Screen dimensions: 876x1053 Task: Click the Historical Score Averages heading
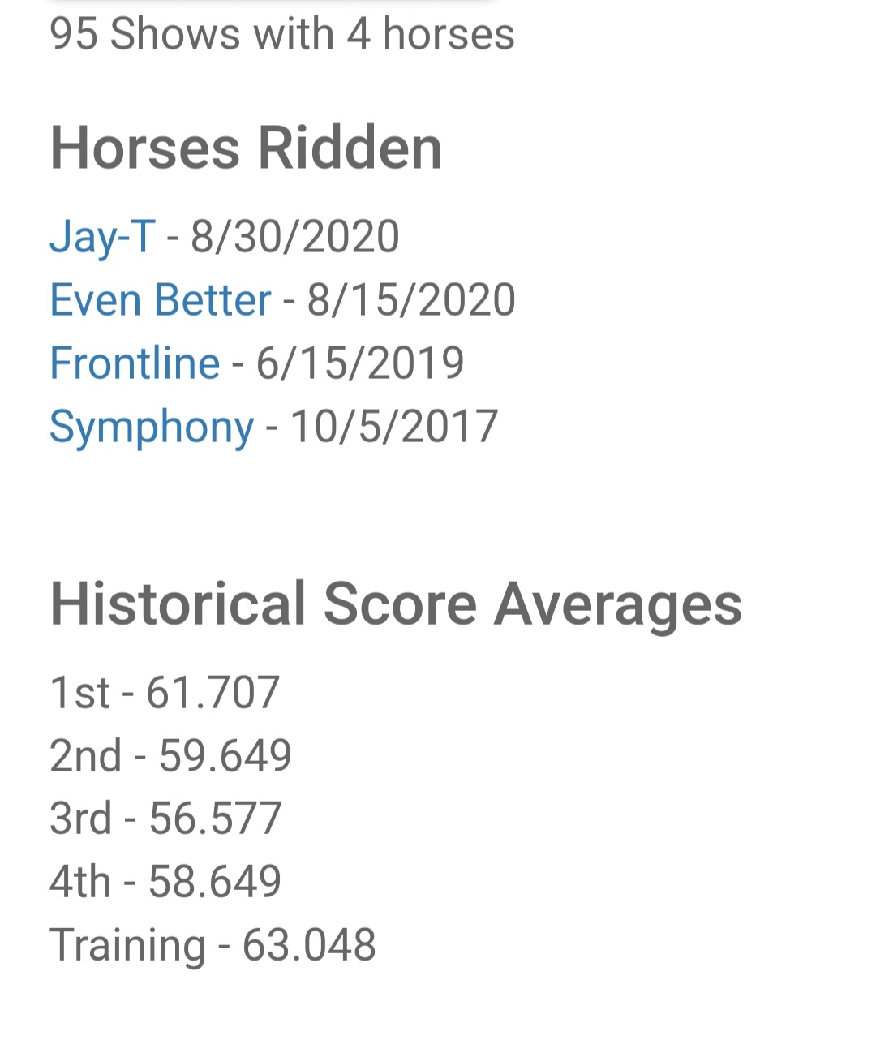click(x=396, y=606)
